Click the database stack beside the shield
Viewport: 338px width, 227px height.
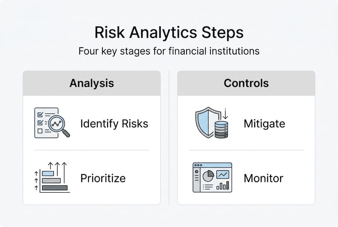pos(221,129)
